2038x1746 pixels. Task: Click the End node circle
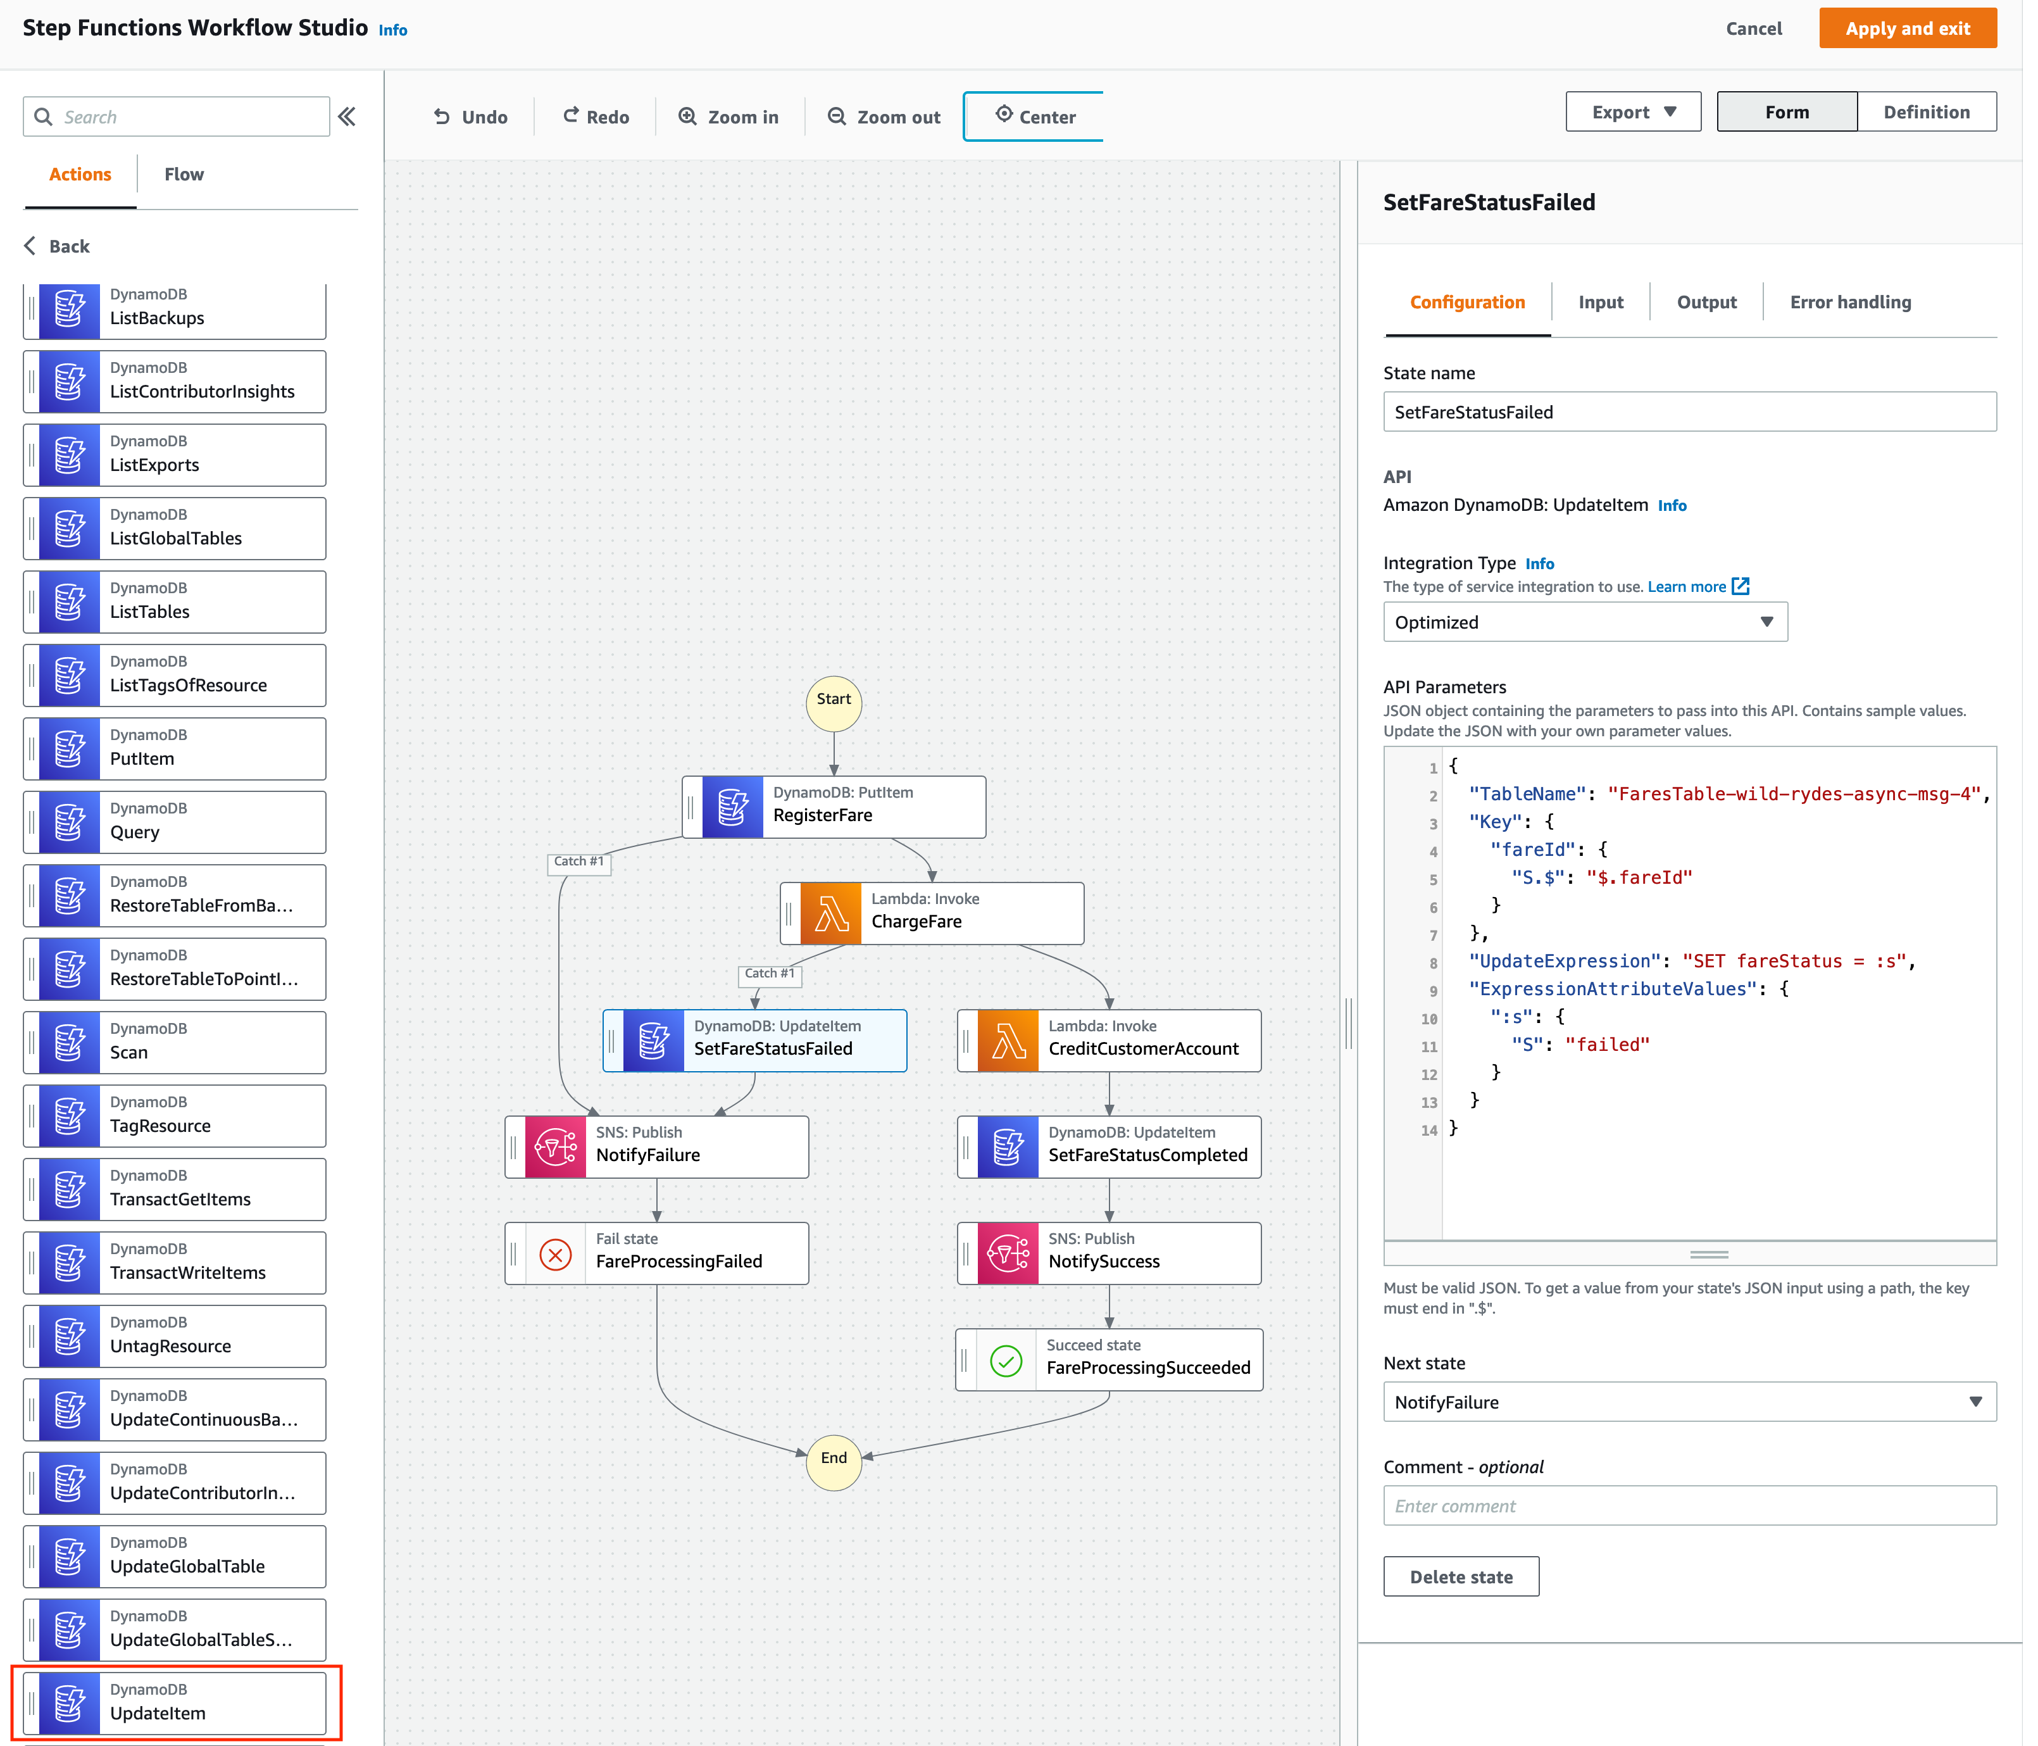[834, 1462]
